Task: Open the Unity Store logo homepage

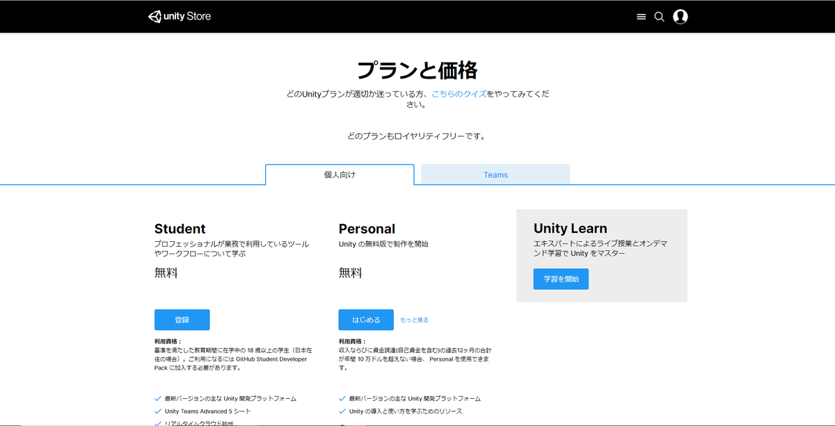Action: 180,16
